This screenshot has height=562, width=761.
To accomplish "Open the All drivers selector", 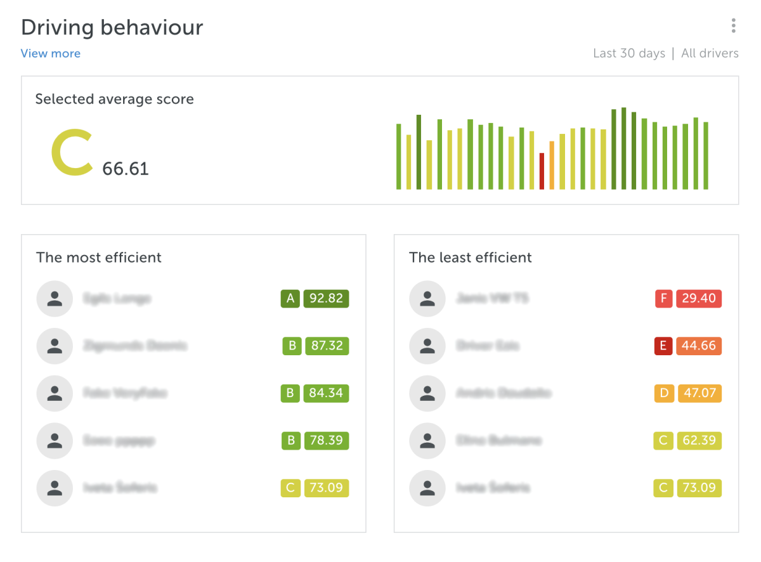I will (x=710, y=53).
